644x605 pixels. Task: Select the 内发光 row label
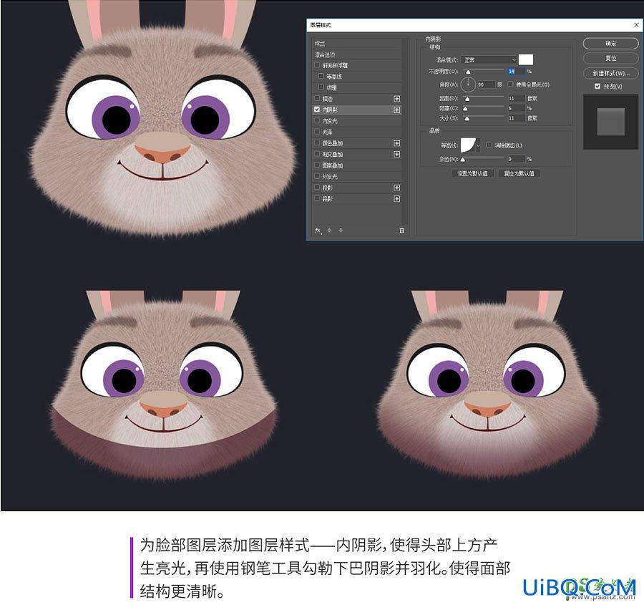pyautogui.click(x=330, y=121)
